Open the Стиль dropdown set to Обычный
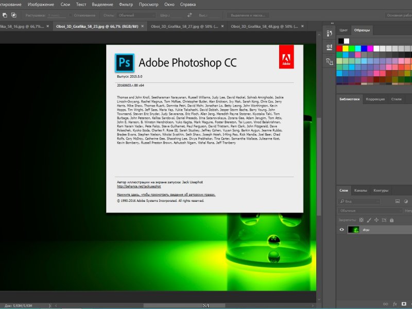The height and width of the screenshot is (309, 412). 136,15
